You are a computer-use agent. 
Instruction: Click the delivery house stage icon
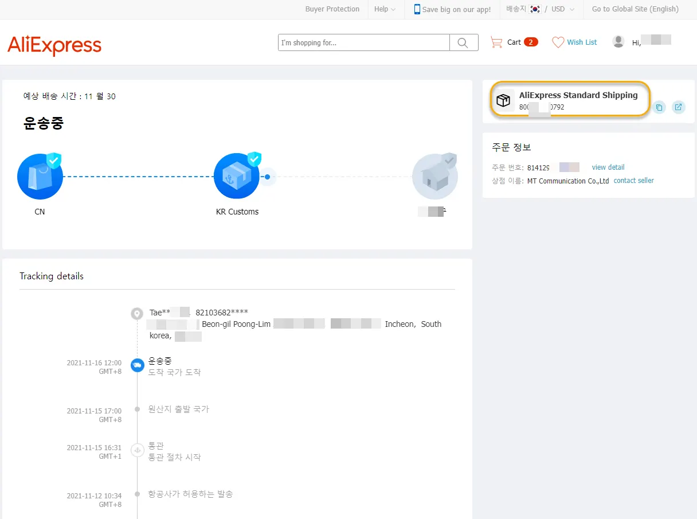click(x=435, y=175)
